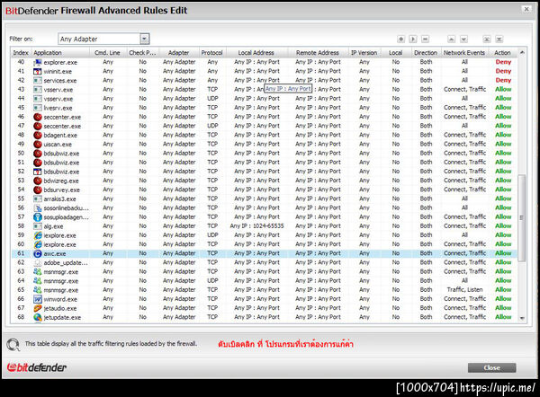Sort by the Index column header
This screenshot has width=540, height=397.
point(21,53)
